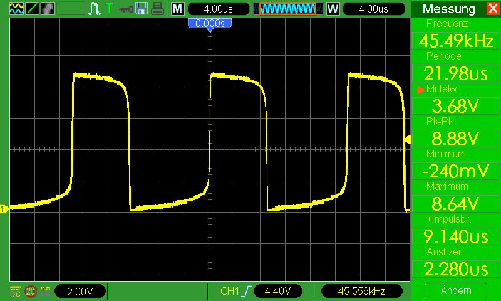Click the M main timebase icon
This screenshot has height=301, width=501.
[x=178, y=9]
